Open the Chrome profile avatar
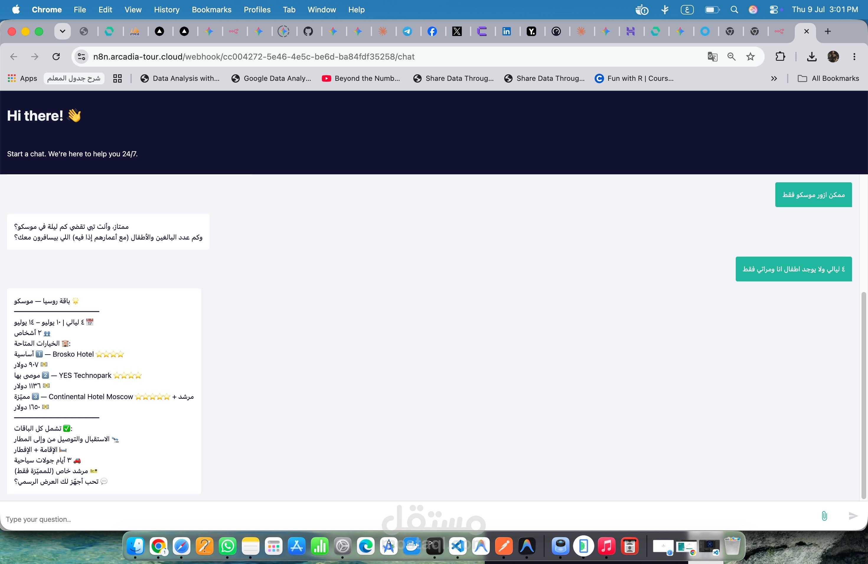Screen dimensions: 868x564 pos(833,57)
